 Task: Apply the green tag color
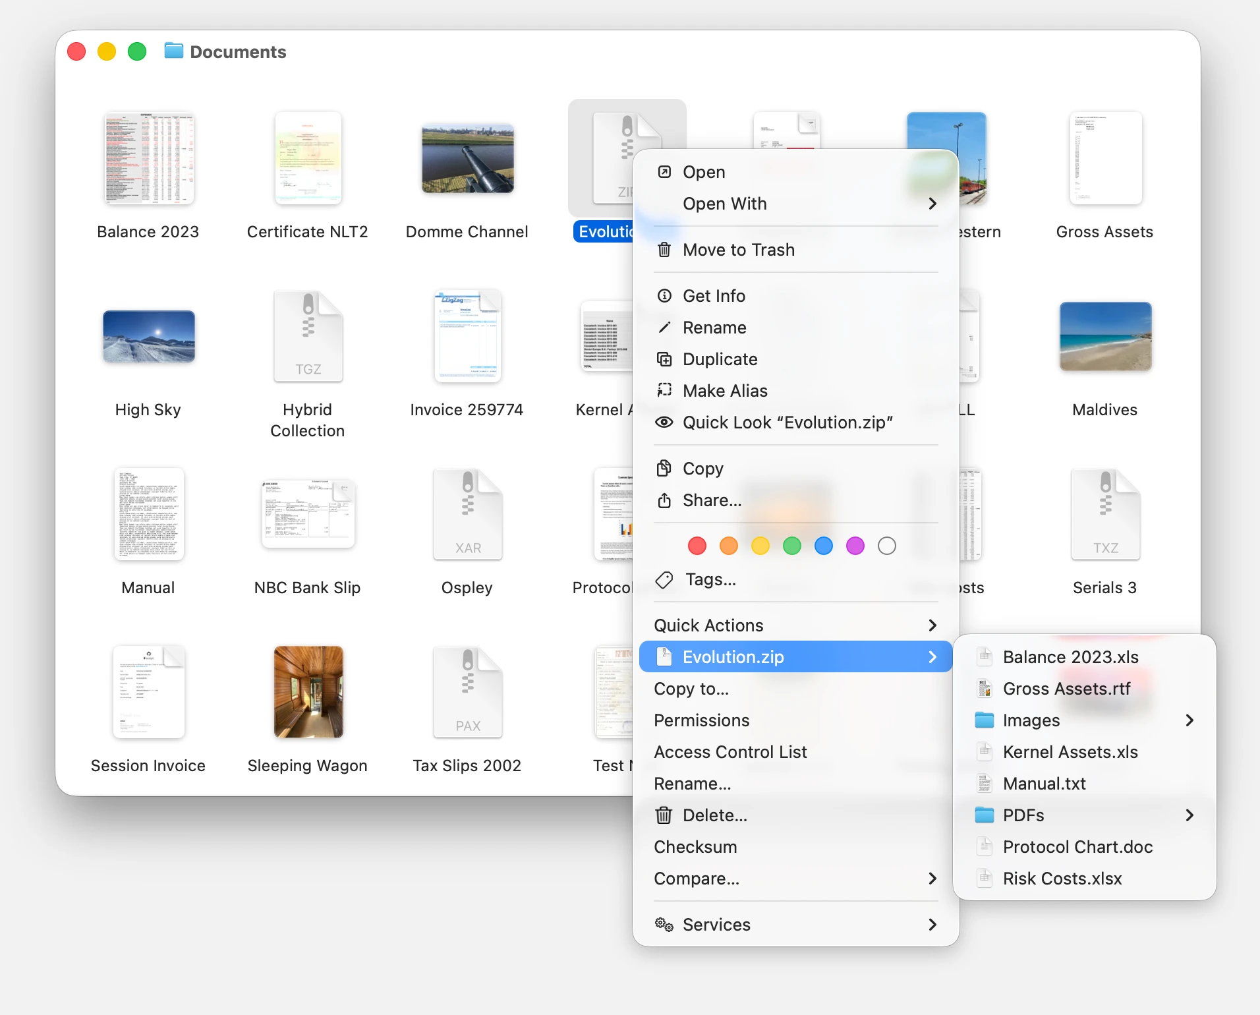[x=792, y=546]
